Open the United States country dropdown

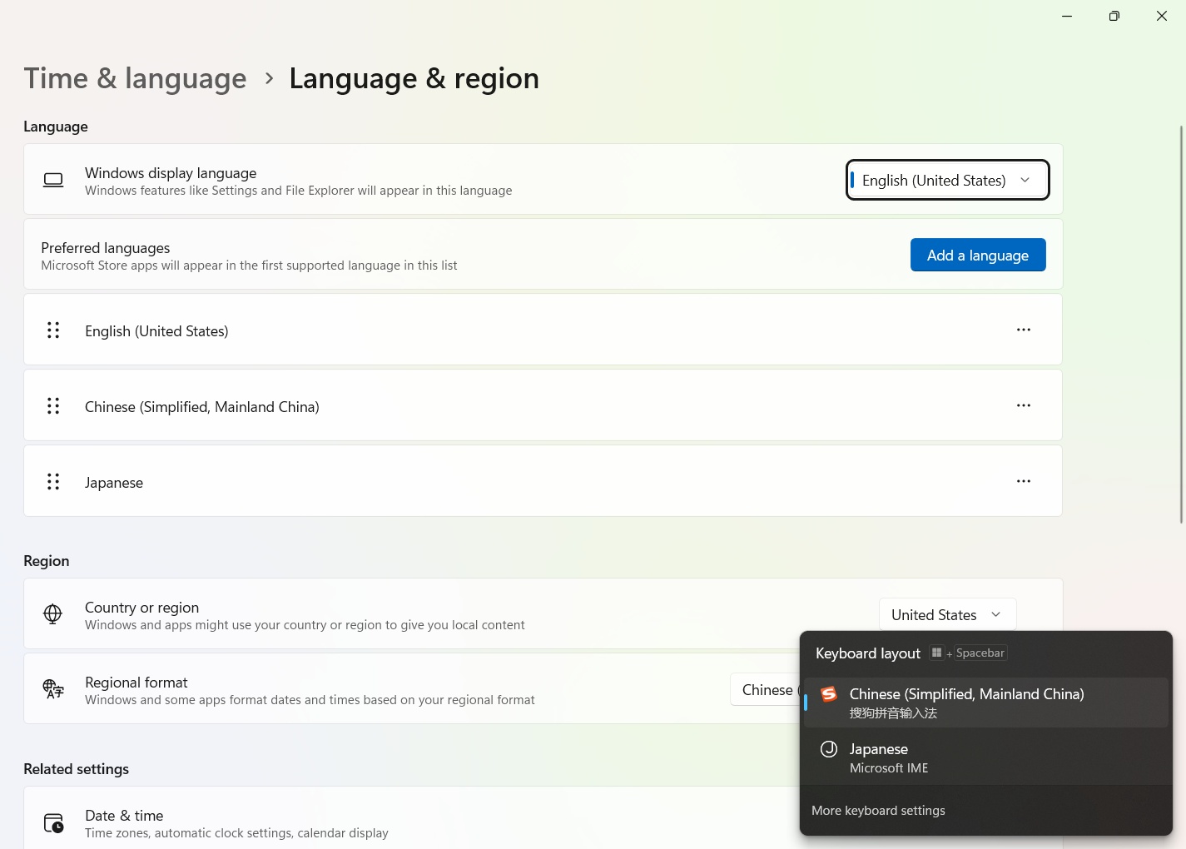click(x=947, y=614)
